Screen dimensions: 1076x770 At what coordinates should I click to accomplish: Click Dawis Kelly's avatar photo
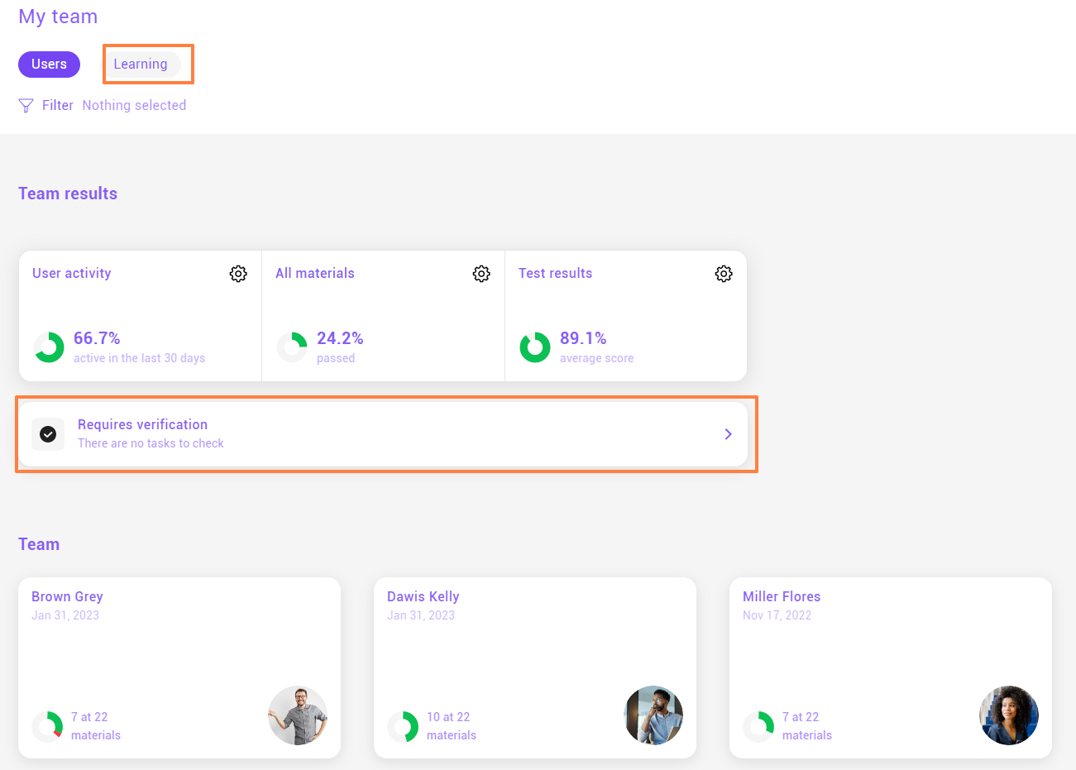tap(653, 715)
